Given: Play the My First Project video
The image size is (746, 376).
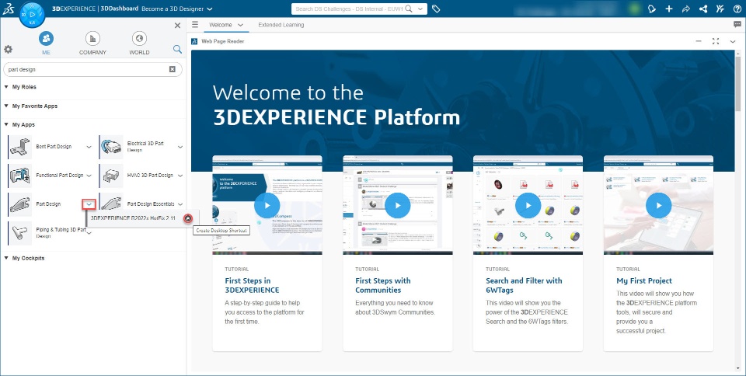Looking at the screenshot, I should coord(658,205).
